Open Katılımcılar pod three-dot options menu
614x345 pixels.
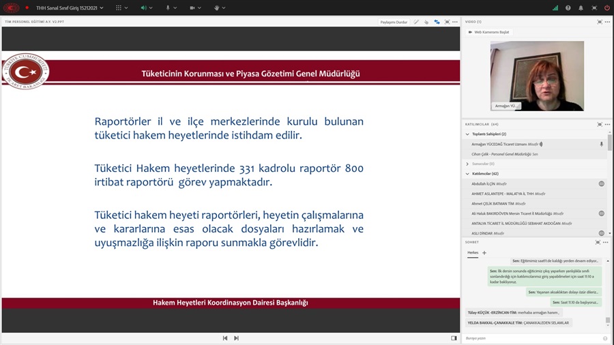(607, 124)
